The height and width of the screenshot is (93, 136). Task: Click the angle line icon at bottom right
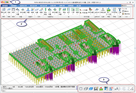click(132, 89)
